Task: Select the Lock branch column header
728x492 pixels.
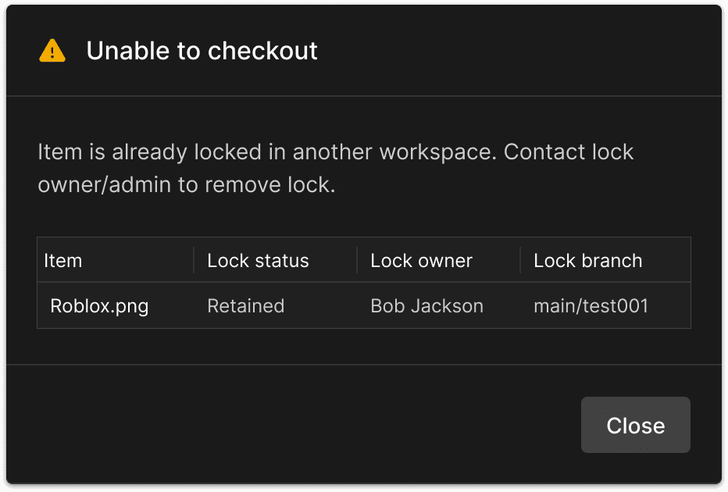Action: click(x=587, y=261)
